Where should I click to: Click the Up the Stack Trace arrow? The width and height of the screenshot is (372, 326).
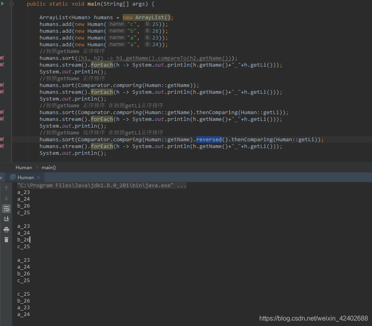(x=6, y=188)
